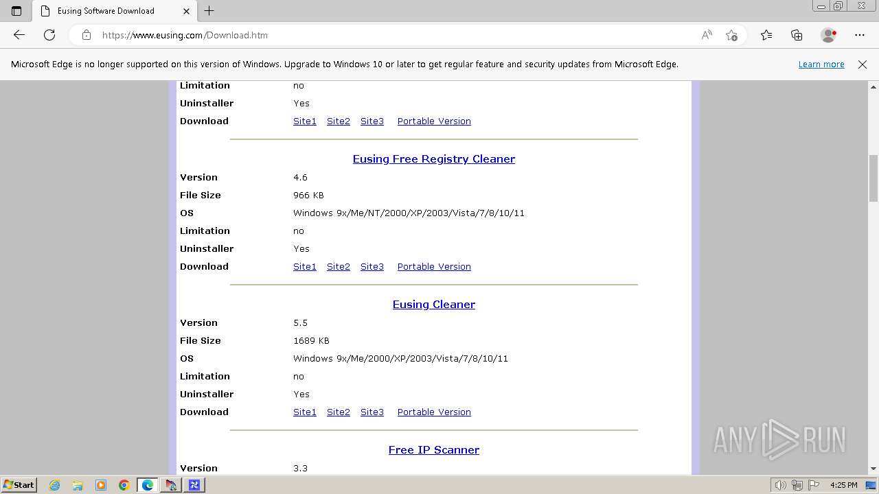
Task: Download Eusing Cleaner from Site2
Action: point(339,412)
